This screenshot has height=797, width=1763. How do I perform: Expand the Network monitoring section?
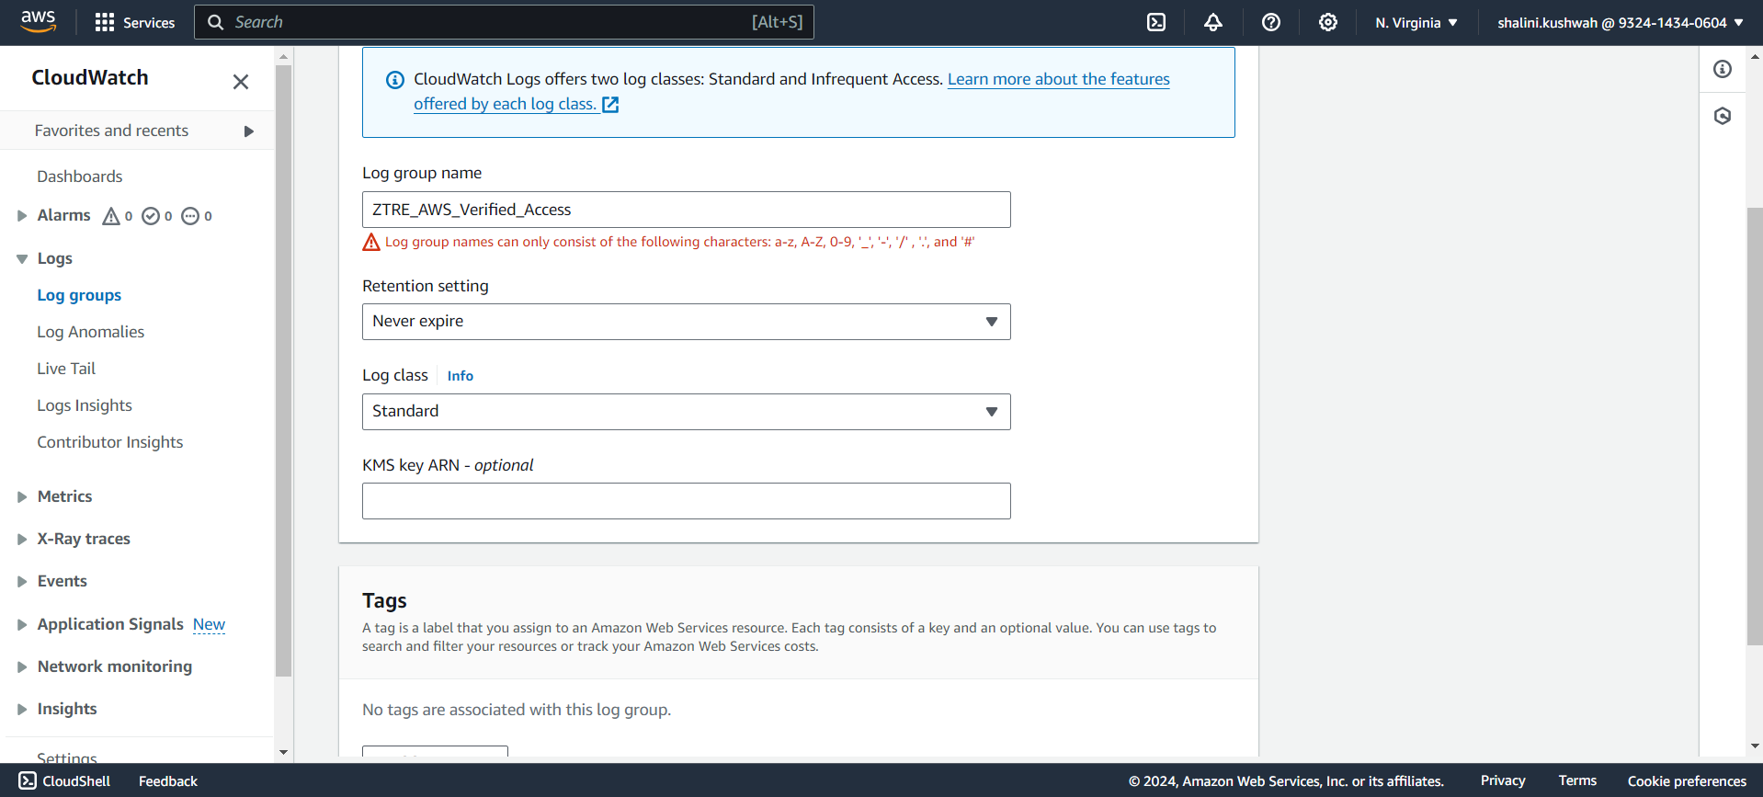(22, 667)
